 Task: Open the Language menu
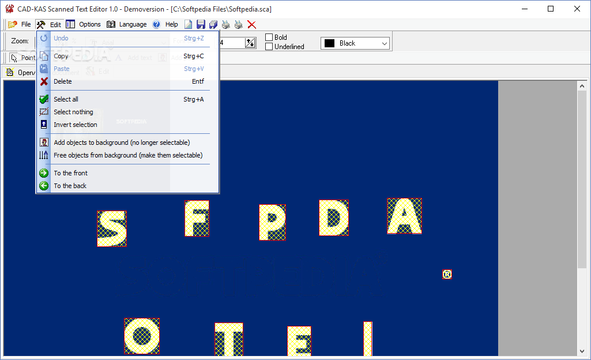(x=127, y=24)
